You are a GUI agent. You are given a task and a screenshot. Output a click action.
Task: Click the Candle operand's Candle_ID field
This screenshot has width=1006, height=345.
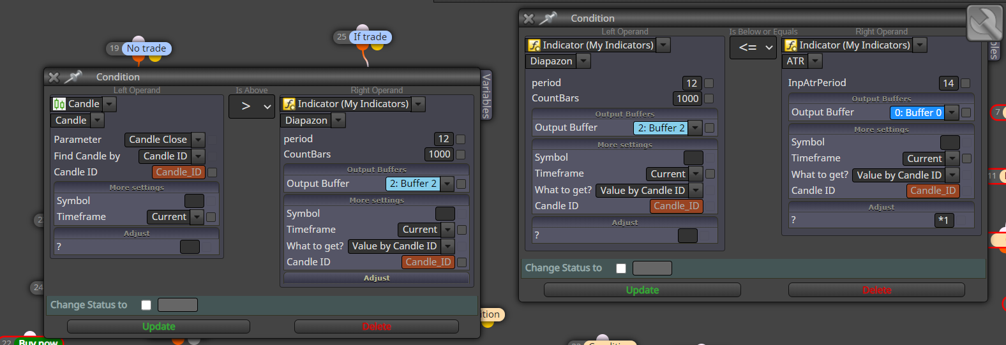[x=179, y=172]
